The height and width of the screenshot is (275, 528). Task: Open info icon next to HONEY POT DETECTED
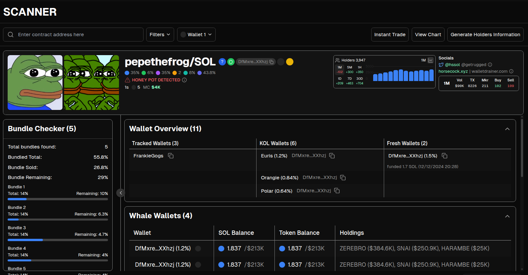coord(184,80)
